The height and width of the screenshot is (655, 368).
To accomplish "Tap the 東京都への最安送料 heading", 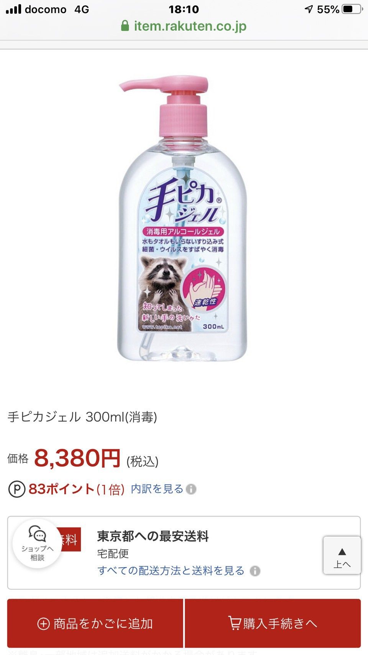I will (153, 536).
